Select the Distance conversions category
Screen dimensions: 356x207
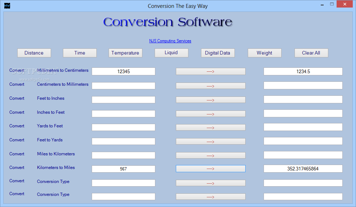tap(34, 52)
